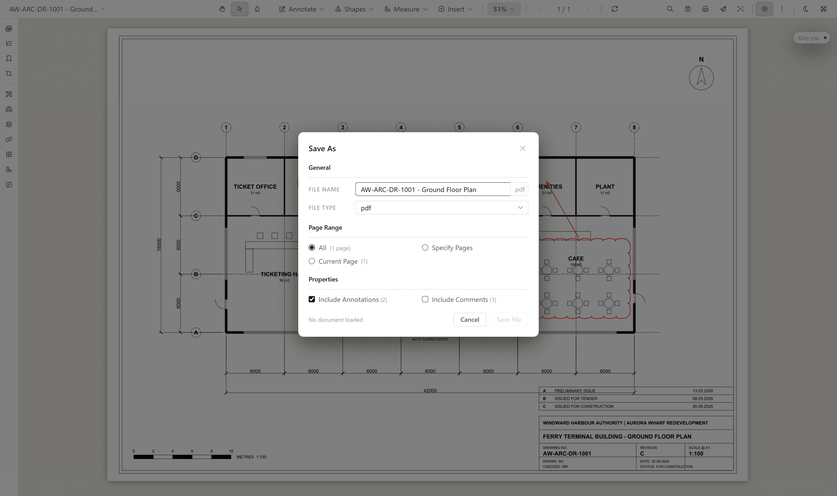
Task: Click the ink droplet tool icon
Action: click(257, 9)
